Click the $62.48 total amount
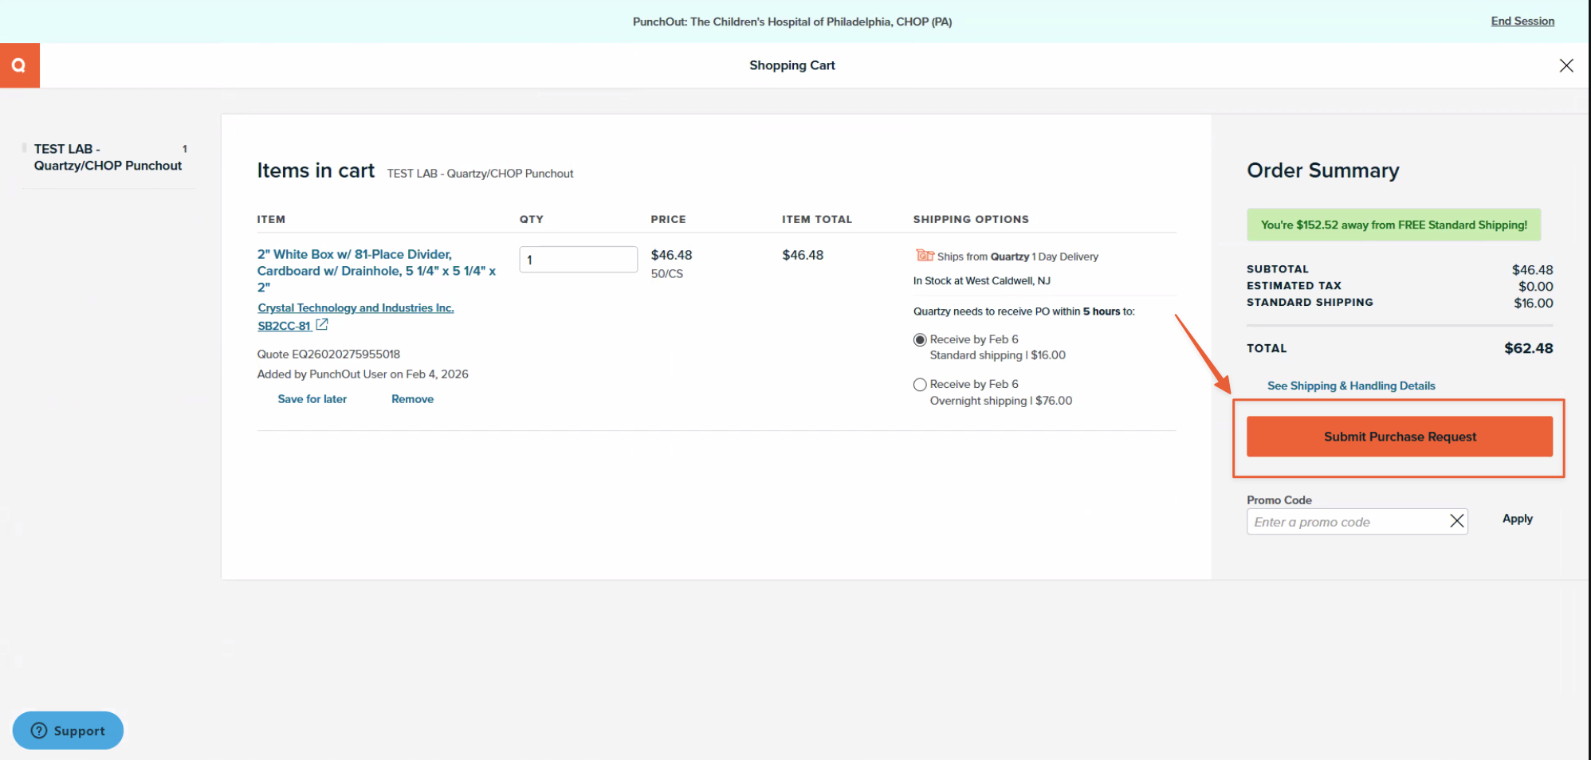This screenshot has height=760, width=1591. point(1528,348)
